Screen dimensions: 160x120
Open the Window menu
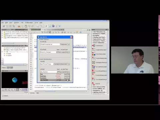pyautogui.click(x=16, y=23)
